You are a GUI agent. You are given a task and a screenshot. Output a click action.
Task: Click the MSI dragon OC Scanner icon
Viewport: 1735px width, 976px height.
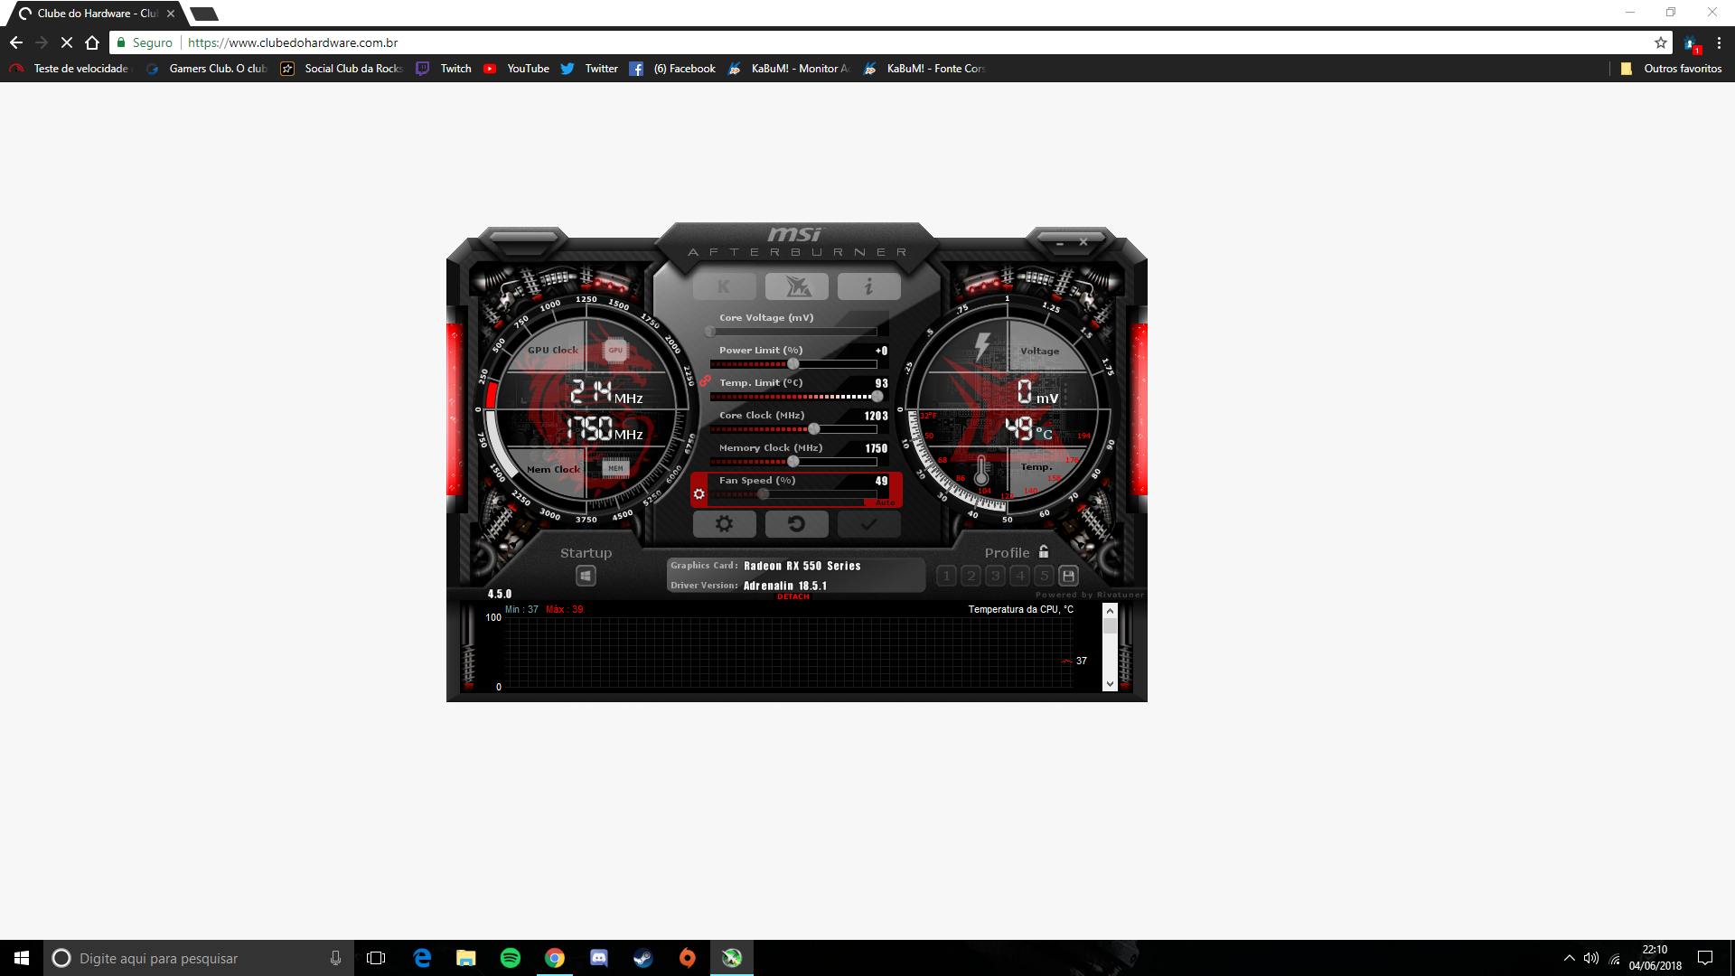point(796,286)
